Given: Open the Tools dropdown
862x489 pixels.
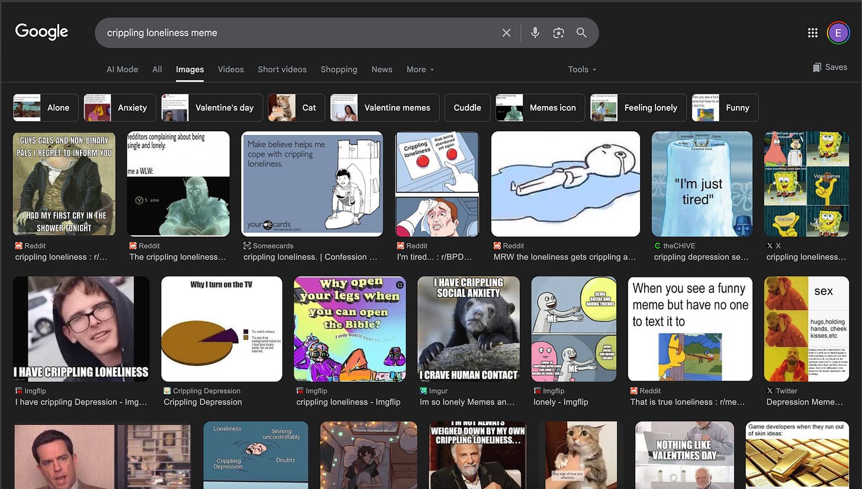Looking at the screenshot, I should (582, 69).
